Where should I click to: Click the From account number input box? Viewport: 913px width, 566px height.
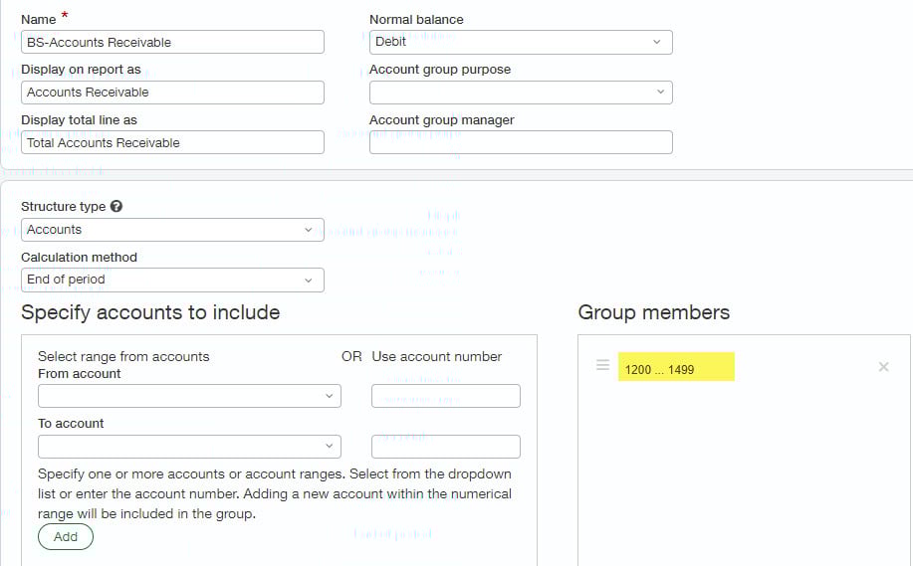coord(446,396)
